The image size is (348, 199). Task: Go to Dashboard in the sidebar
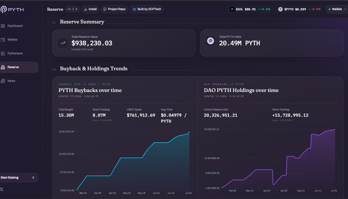(x=15, y=26)
